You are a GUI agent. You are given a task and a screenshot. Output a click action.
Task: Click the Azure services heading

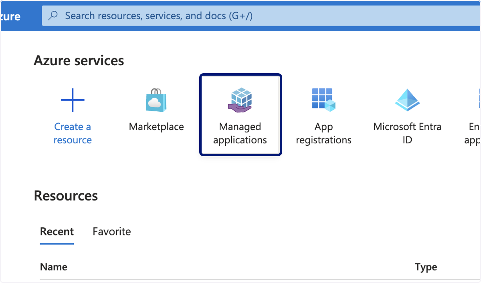(79, 60)
